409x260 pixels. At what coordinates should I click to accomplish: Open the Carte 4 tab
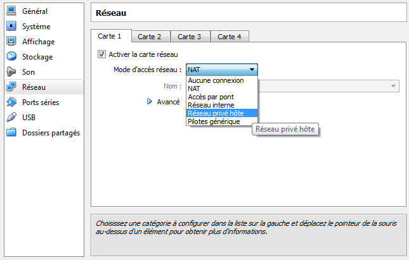click(229, 37)
